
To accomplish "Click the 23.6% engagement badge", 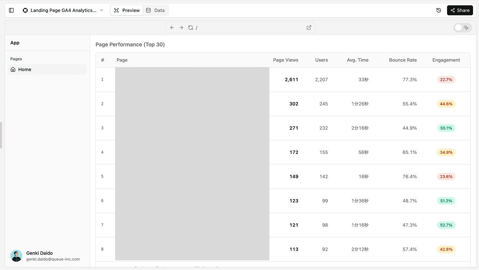I will [x=446, y=176].
